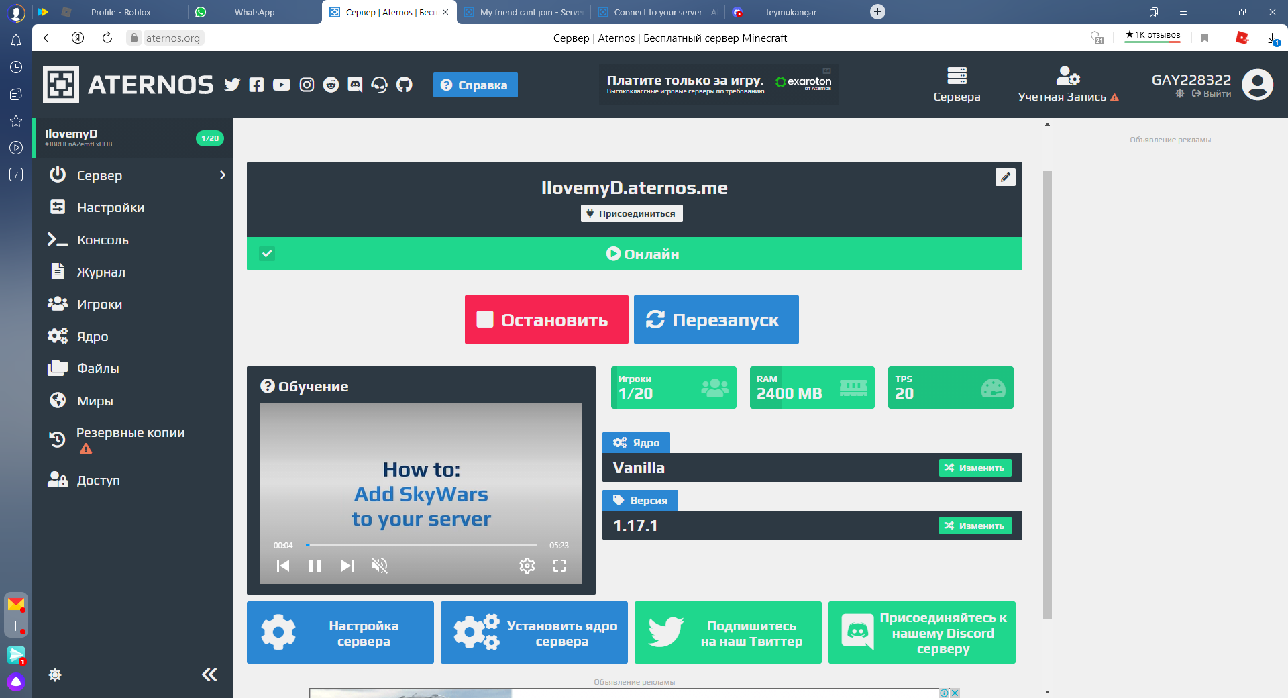Image resolution: width=1288 pixels, height=698 pixels.
Task: Open the Справка help button
Action: click(x=476, y=85)
